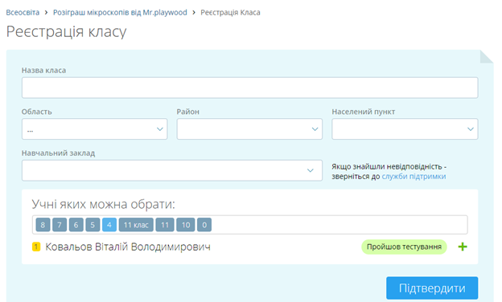The width and height of the screenshot is (502, 302).
Task: Click the 'Пройшов тестування' status badge
Action: pos(404,247)
